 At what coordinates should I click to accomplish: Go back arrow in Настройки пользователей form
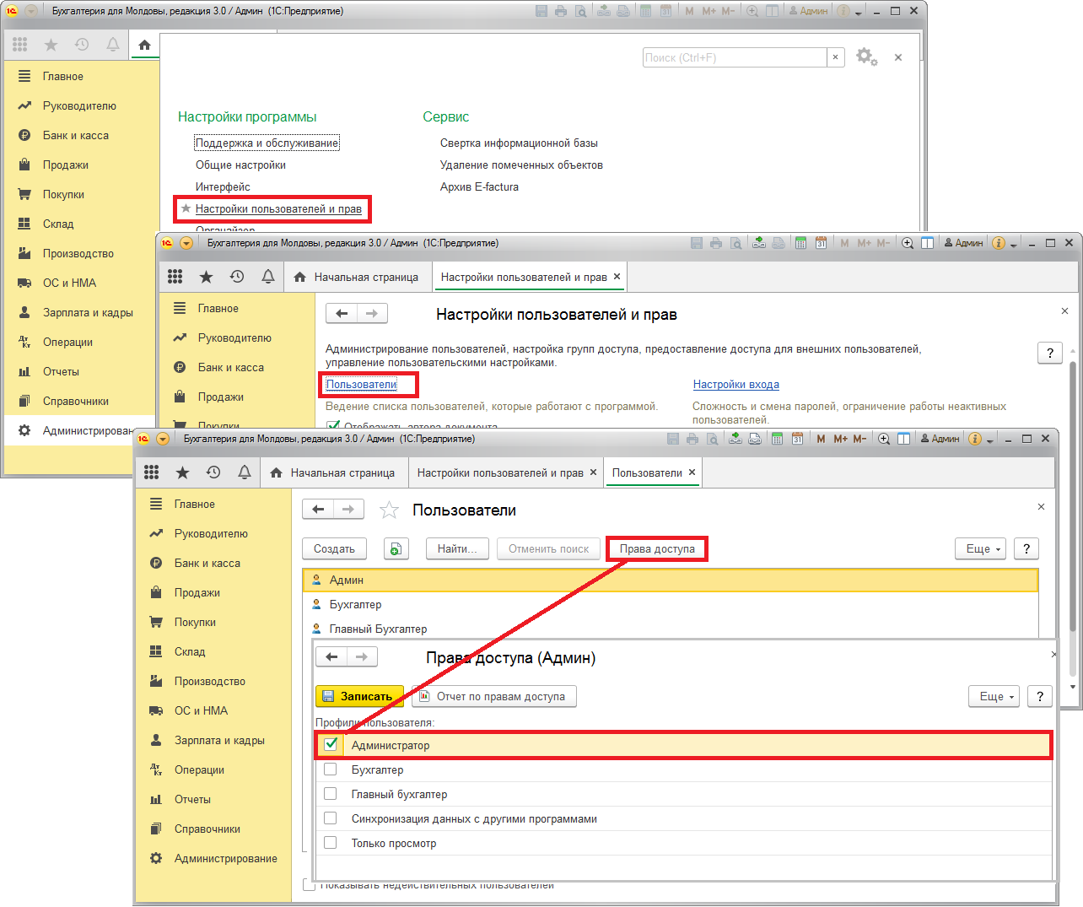pyautogui.click(x=342, y=313)
